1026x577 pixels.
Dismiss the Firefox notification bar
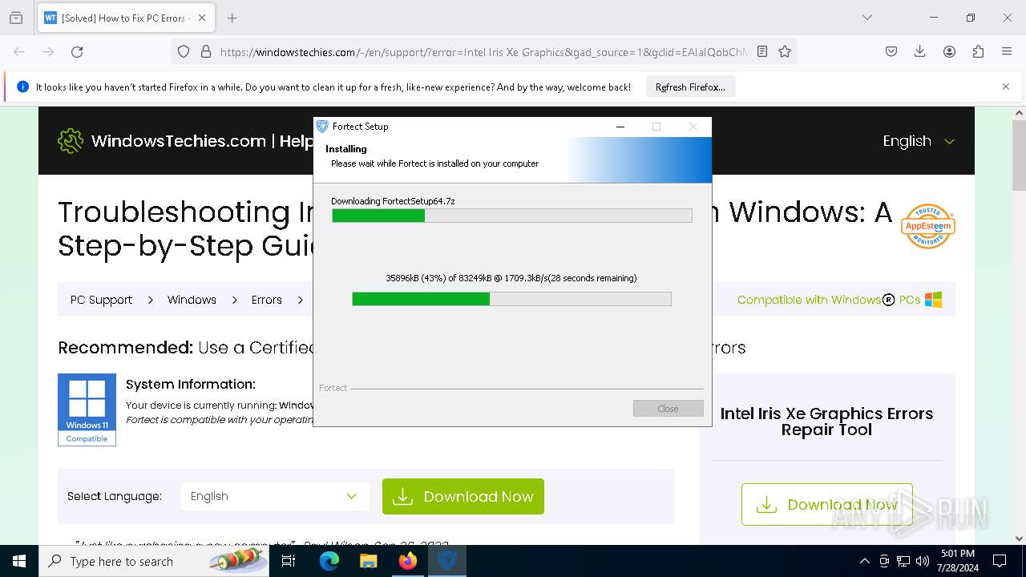coord(1006,87)
